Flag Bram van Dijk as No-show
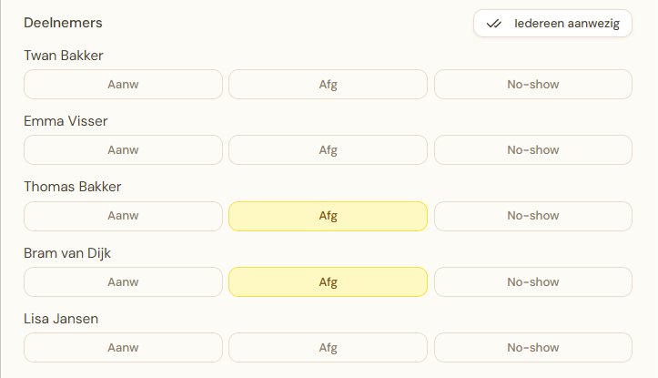This screenshot has height=378, width=658. tap(532, 281)
